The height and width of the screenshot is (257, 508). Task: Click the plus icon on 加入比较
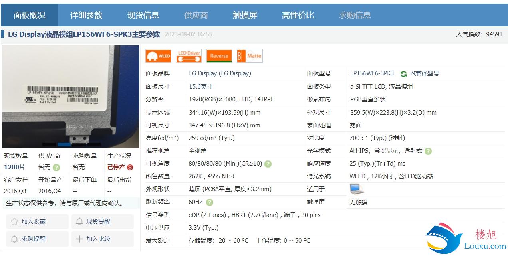click(79, 239)
